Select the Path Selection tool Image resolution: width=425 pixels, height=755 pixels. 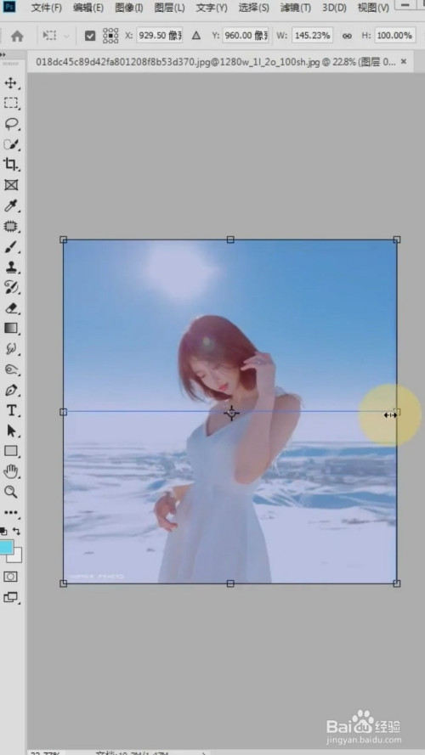click(x=10, y=431)
